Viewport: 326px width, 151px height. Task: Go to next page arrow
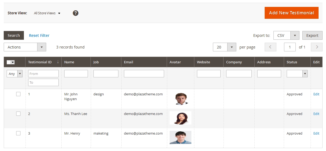click(317, 47)
